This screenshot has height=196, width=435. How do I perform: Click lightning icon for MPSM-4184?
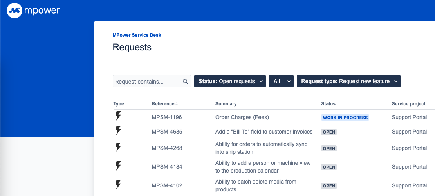pos(118,166)
